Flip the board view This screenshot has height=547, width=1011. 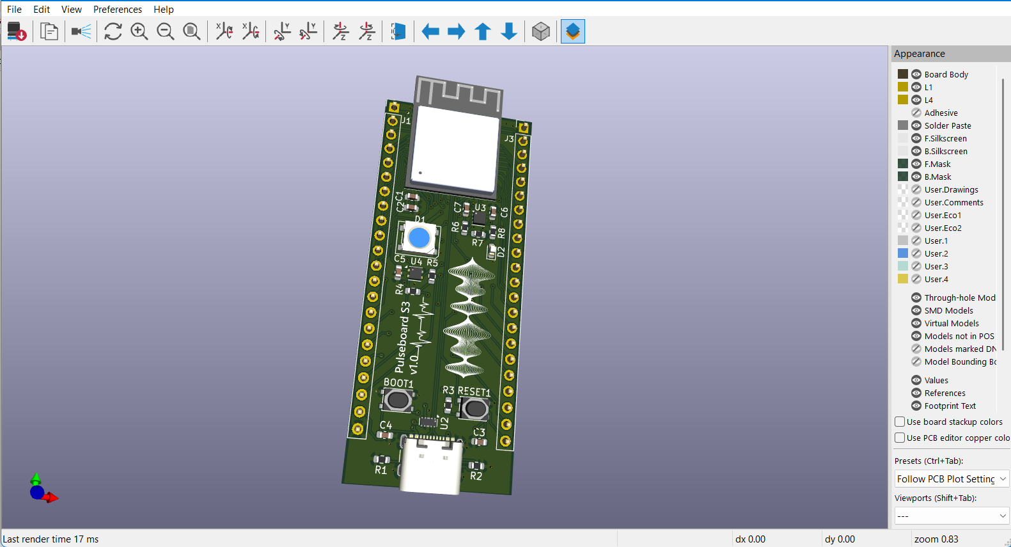398,31
